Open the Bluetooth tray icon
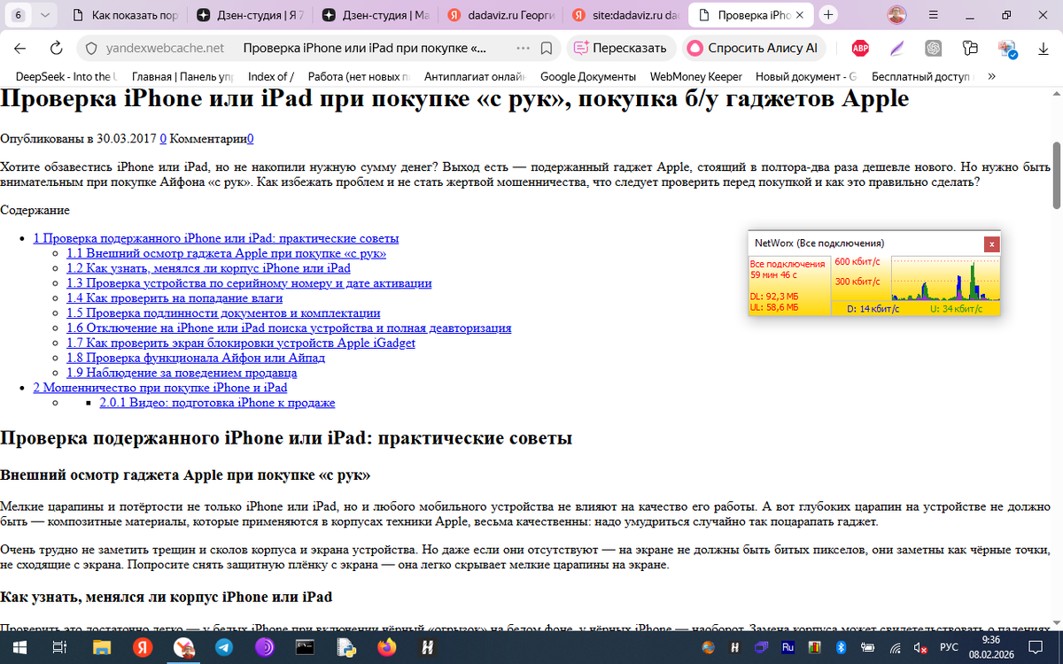The width and height of the screenshot is (1063, 664). pyautogui.click(x=842, y=647)
